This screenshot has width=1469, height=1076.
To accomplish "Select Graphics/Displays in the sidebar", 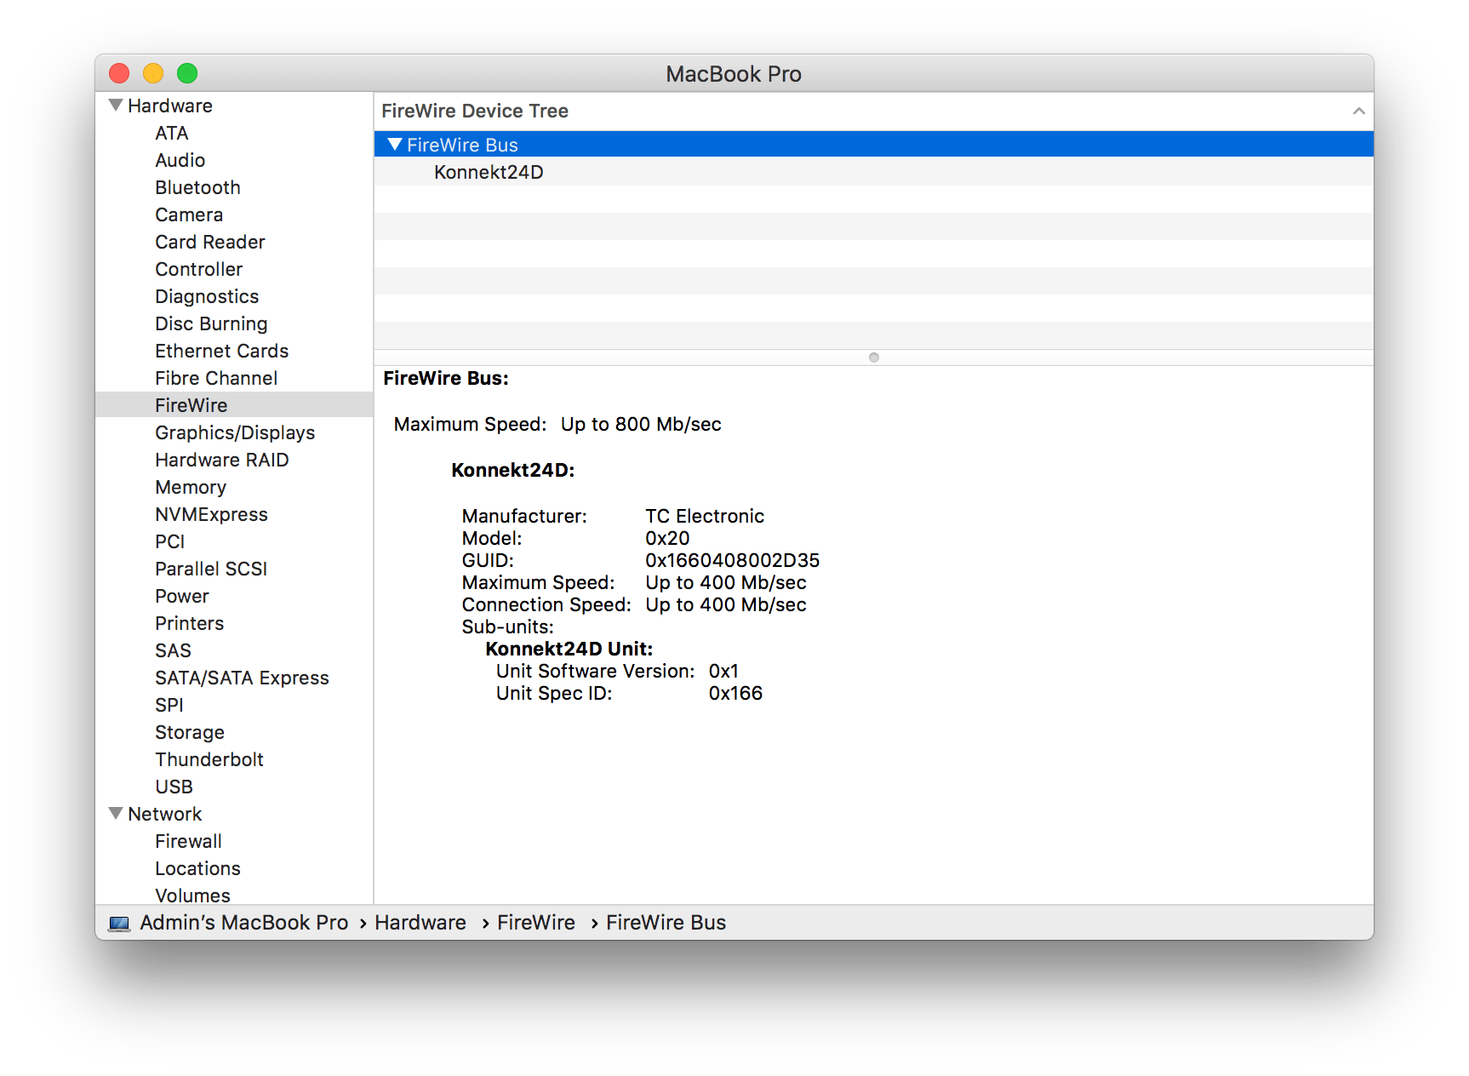I will [x=235, y=432].
